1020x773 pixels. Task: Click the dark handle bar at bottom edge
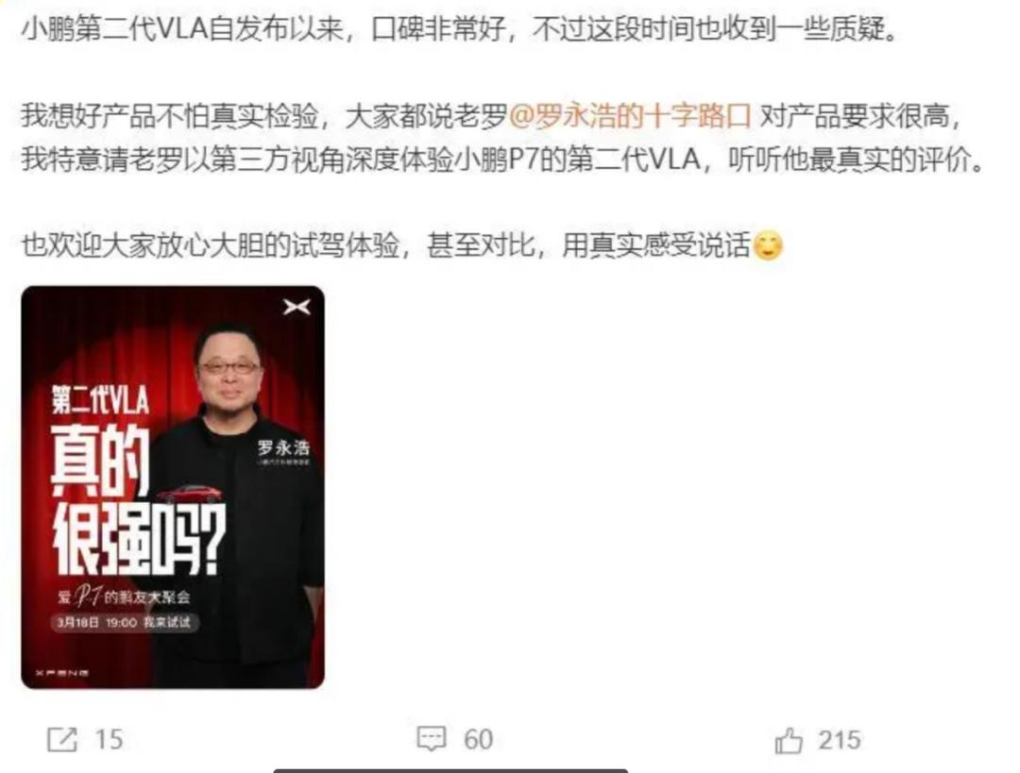point(450,770)
